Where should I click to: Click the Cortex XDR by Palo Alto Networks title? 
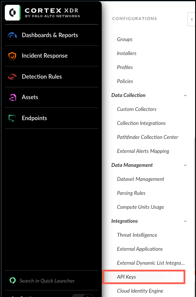(52, 13)
